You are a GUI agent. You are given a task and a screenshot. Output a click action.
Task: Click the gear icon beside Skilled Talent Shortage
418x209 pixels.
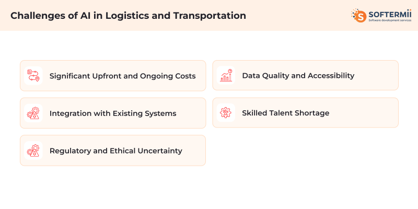tap(226, 113)
